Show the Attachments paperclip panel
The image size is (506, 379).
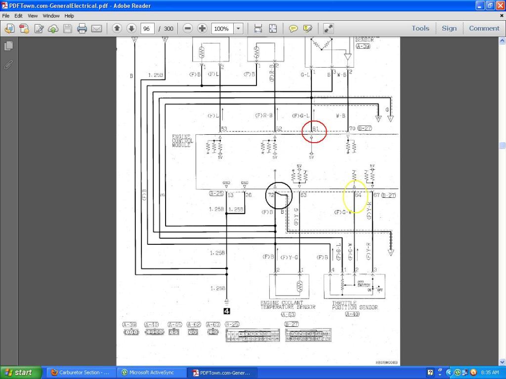click(8, 64)
